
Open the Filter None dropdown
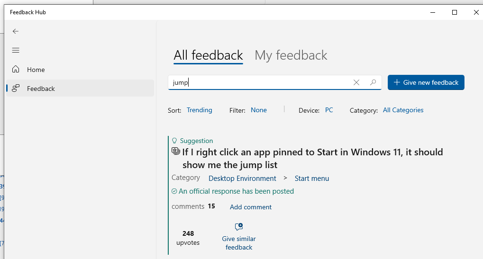[258, 110]
